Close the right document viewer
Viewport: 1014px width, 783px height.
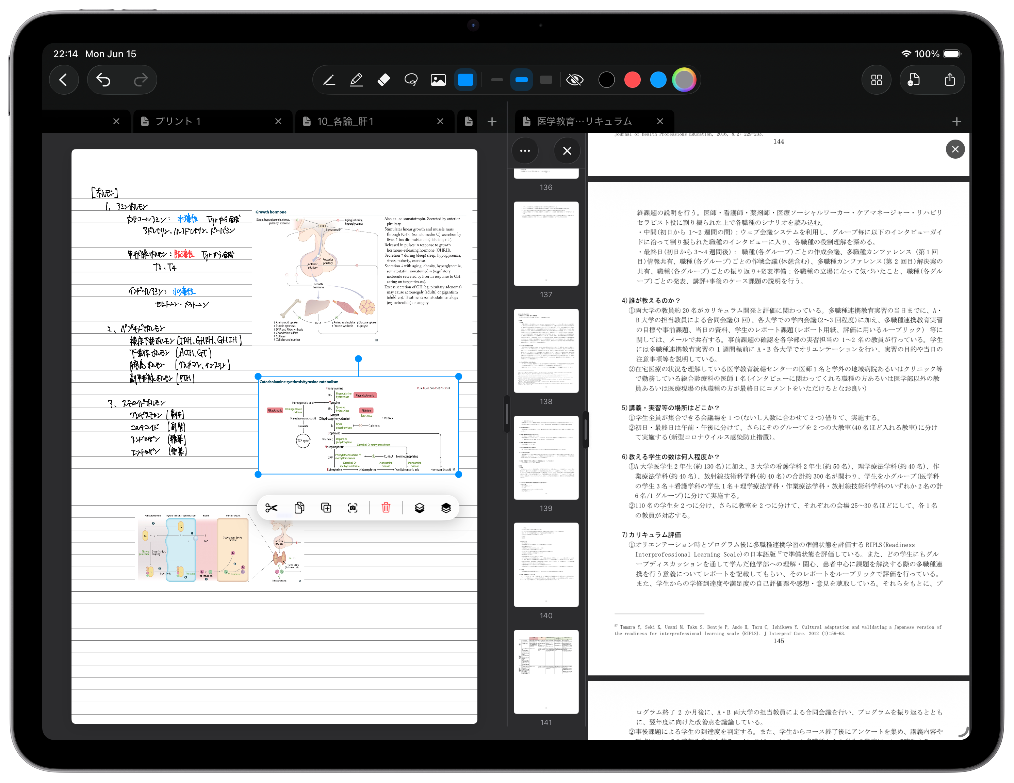(x=955, y=149)
